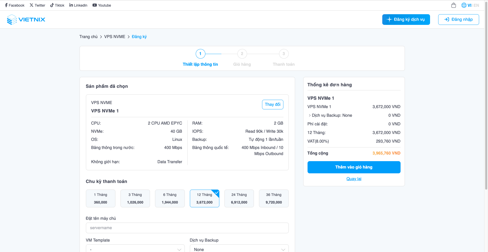Choose 1 Tháng billing cycle

[101, 198]
